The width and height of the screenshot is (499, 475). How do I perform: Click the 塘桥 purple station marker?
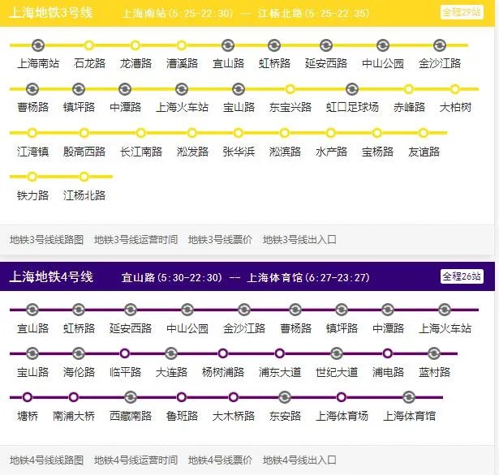click(x=28, y=397)
